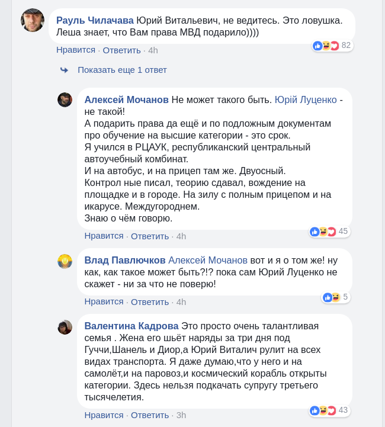Expand "Показать еще 1 ответ" replies
Image resolution: width=385 pixels, height=427 pixels.
pos(122,70)
